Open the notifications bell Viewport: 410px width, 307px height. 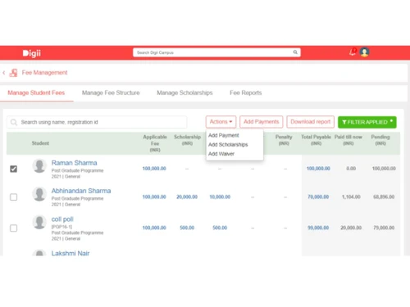(353, 52)
